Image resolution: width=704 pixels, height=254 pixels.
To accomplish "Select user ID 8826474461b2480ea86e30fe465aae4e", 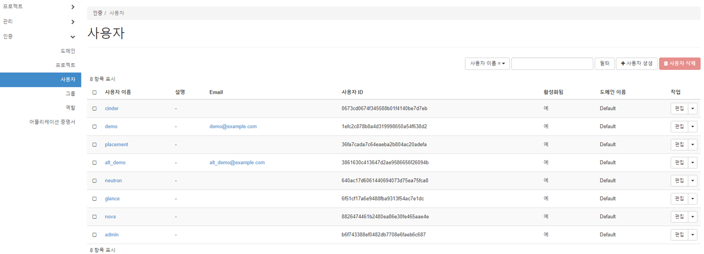I will click(385, 217).
